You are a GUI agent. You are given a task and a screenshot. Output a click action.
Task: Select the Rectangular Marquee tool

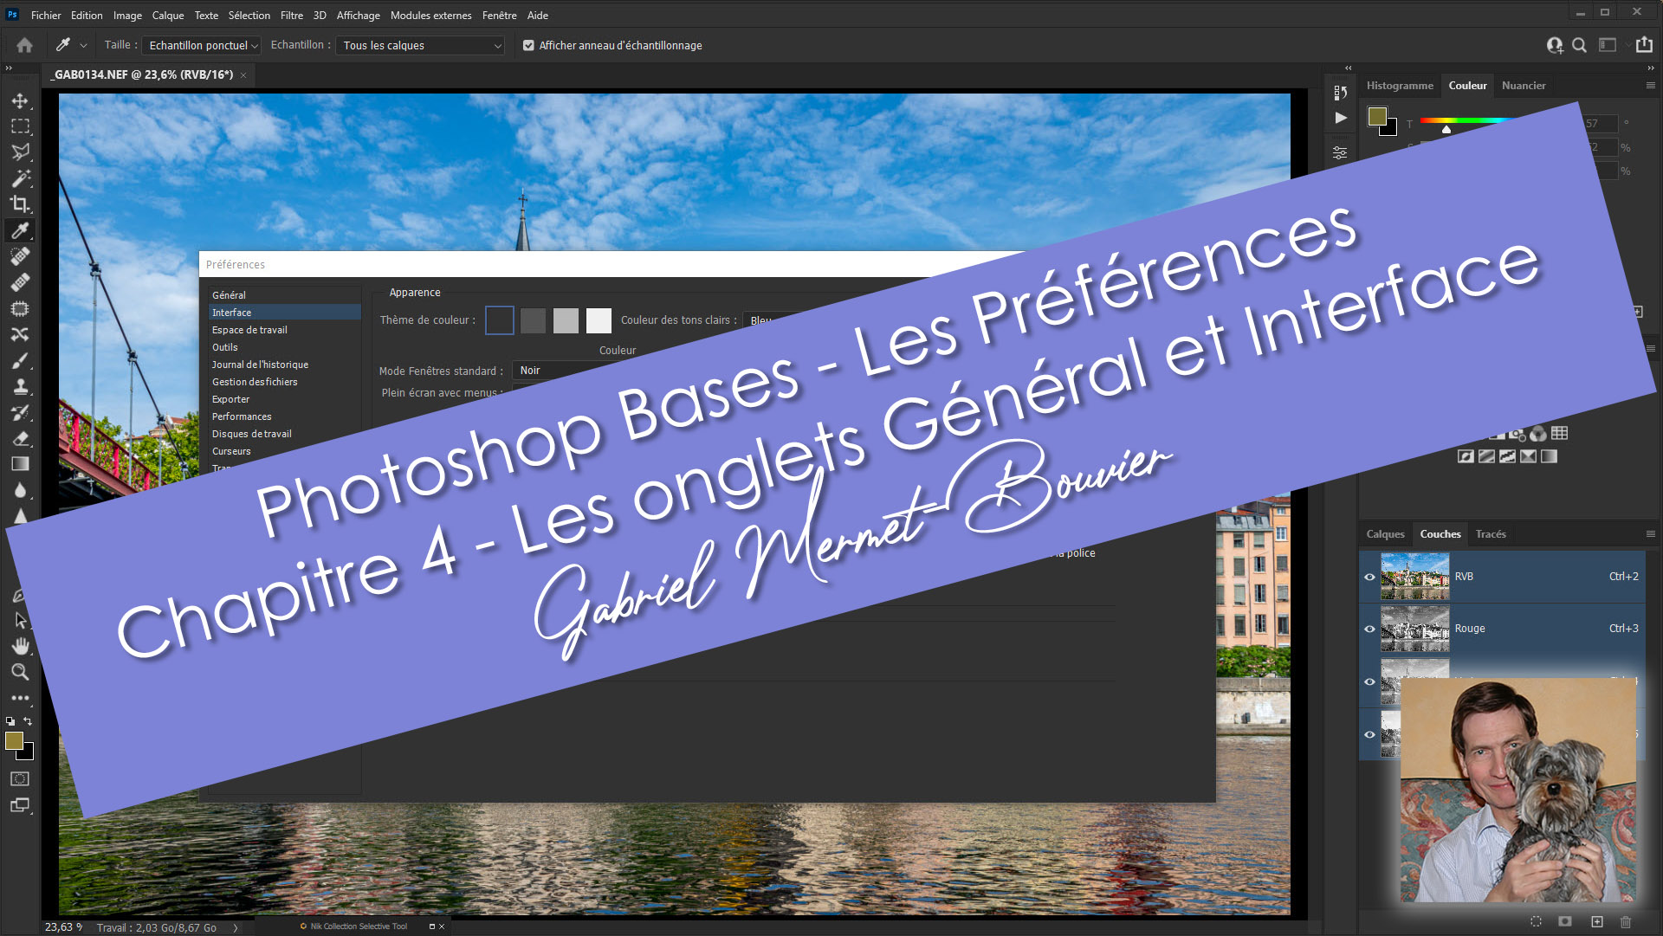20,126
